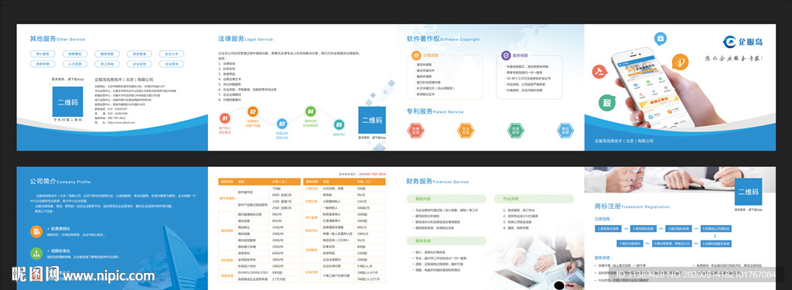Screen dimensions: 792x290
Task: Click flow step 4.签署线上代理协议
Action: [x=717, y=229]
